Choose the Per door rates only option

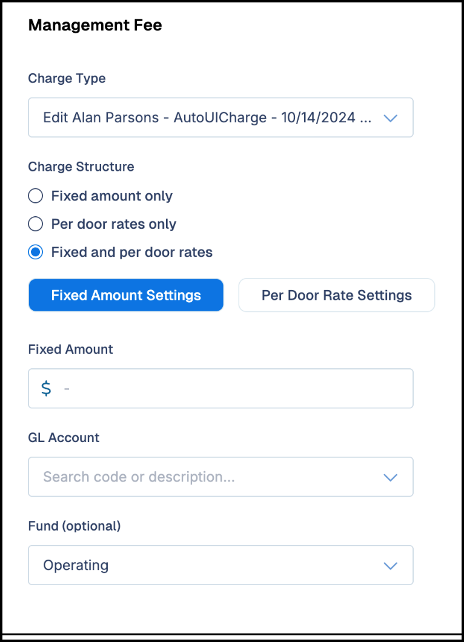click(x=36, y=224)
